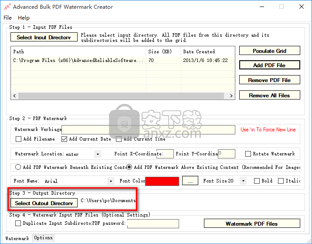
Task: Enable the Add Filename checkbox
Action: (18, 139)
